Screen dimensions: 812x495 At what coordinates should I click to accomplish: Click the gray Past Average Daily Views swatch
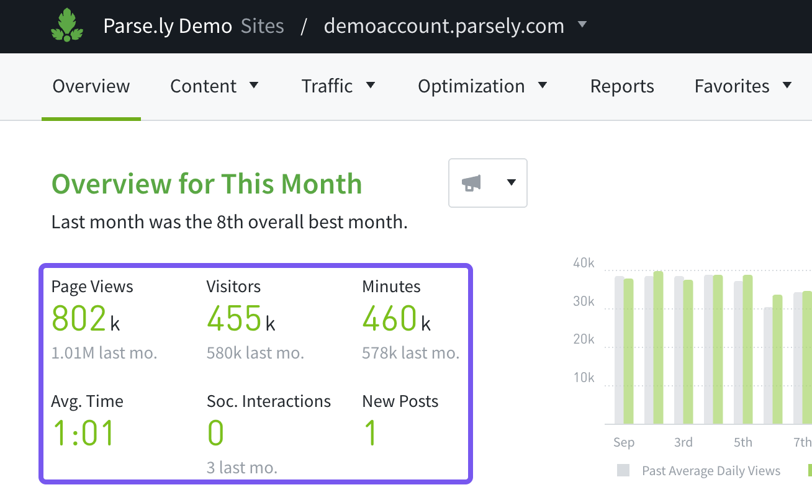623,471
